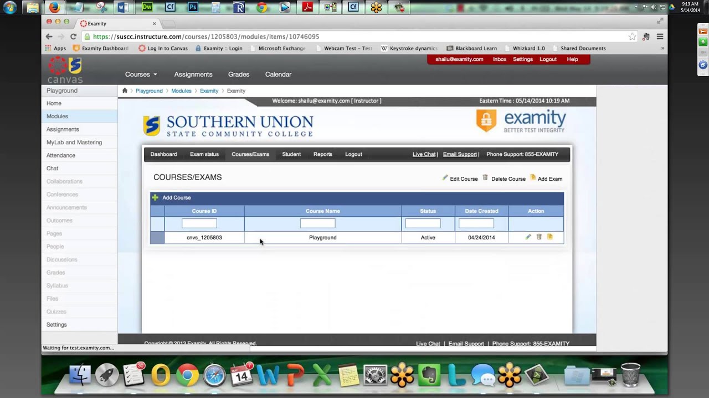Open the Student tab in Examity menu

pos(291,154)
